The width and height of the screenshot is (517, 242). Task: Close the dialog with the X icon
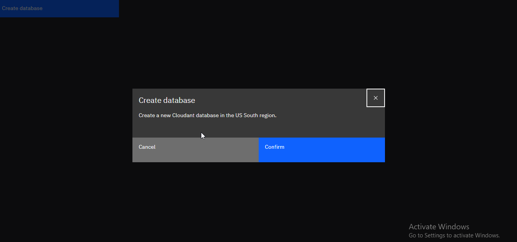(376, 98)
